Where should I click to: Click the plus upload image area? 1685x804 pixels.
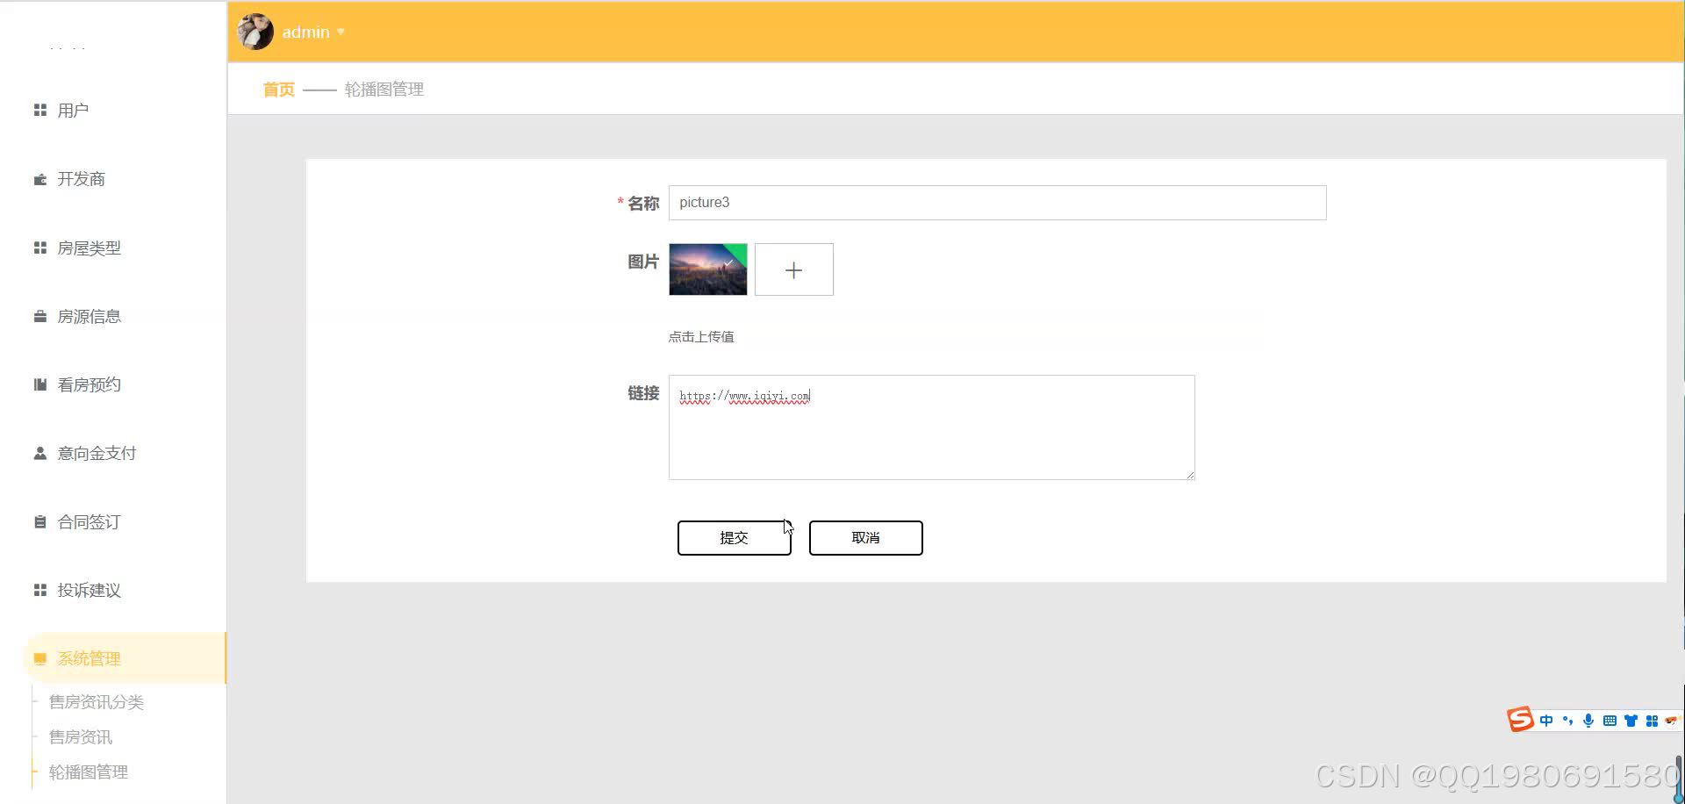[x=793, y=269]
